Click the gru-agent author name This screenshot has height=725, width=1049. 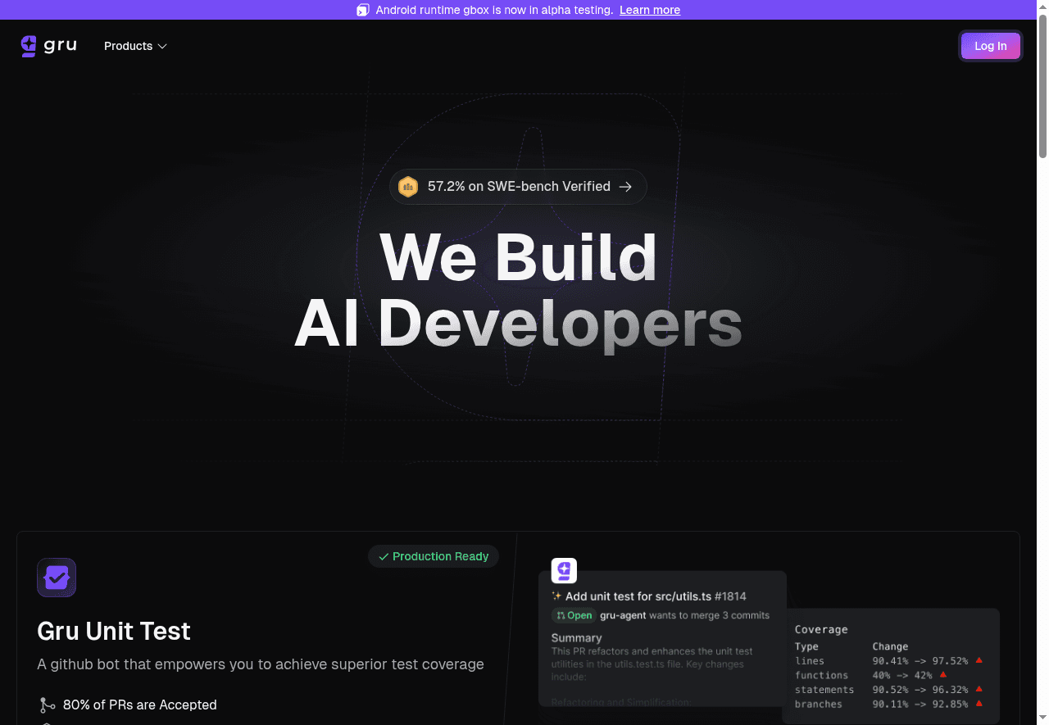(x=623, y=615)
